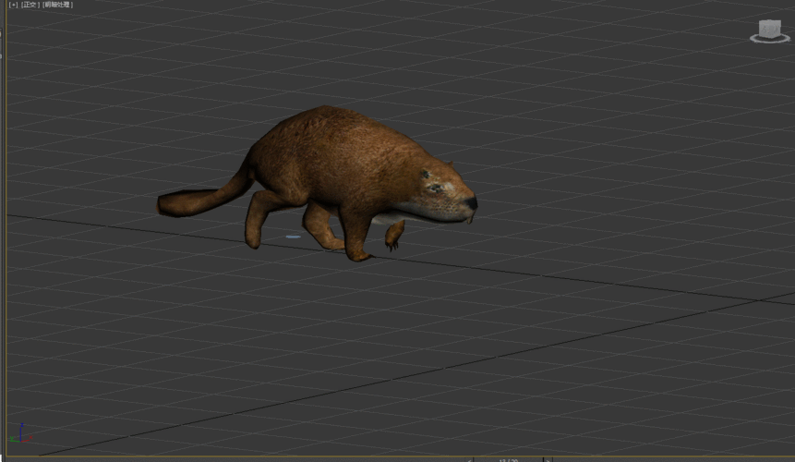Viewport: 795px width, 462px height.
Task: Click the beaver's raised front paw
Action: pos(394,236)
